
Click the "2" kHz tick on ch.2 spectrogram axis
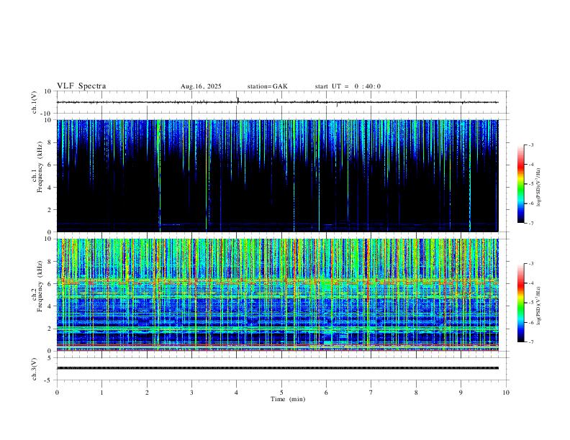pos(50,329)
